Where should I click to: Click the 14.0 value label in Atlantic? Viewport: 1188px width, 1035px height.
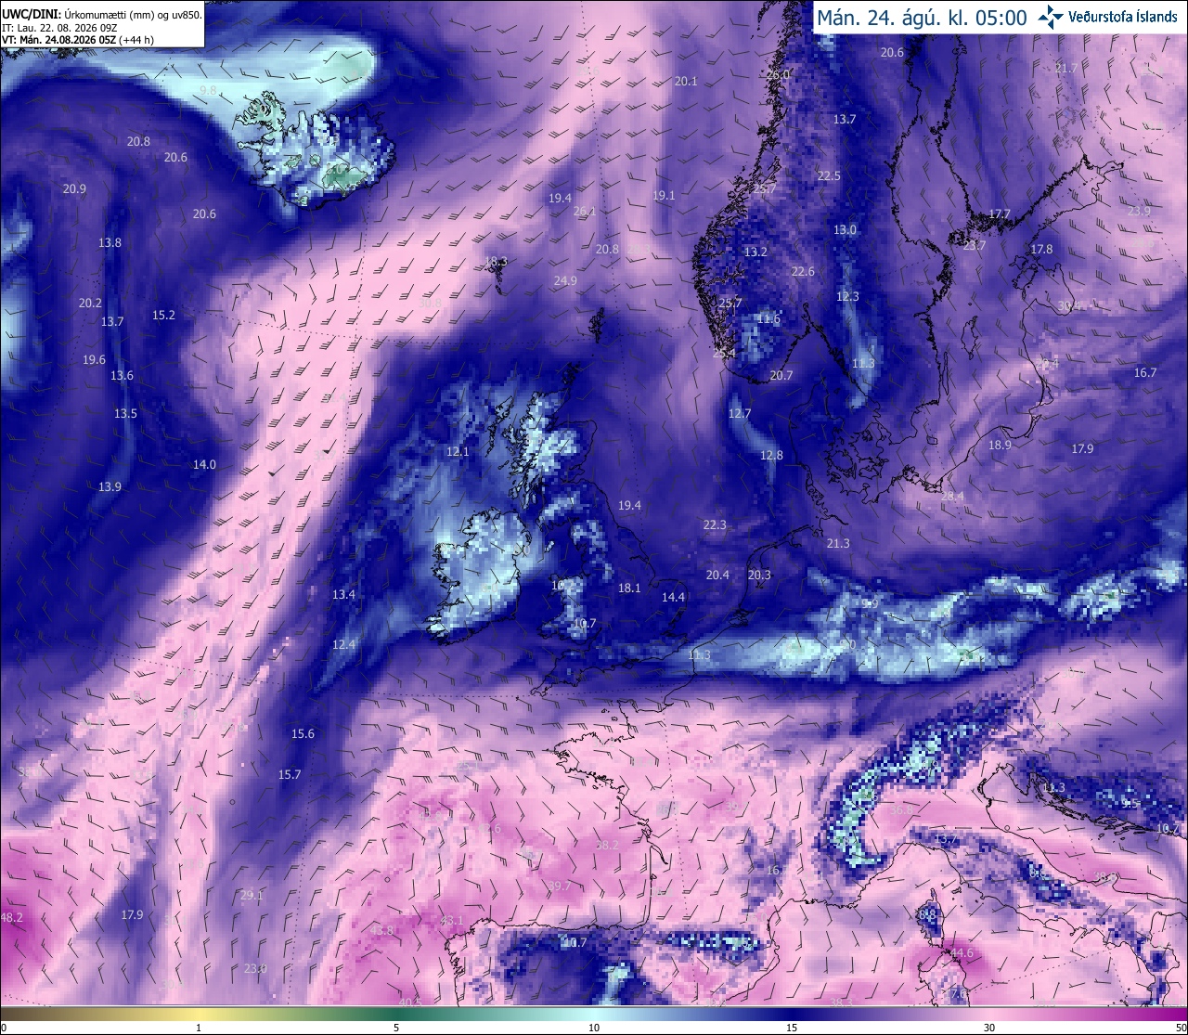pos(204,464)
